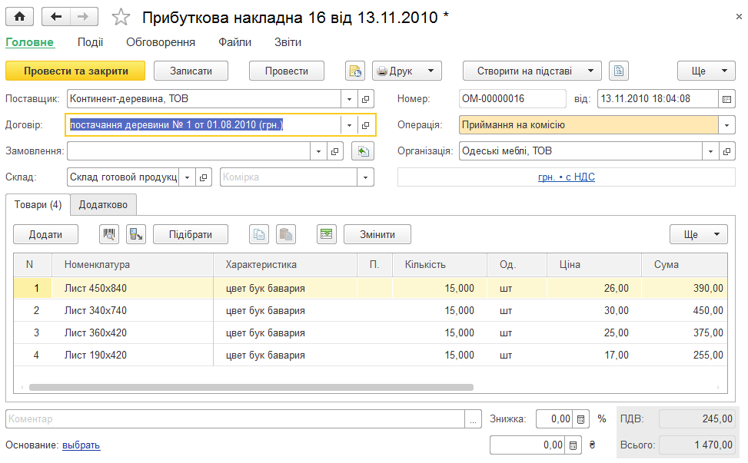This screenshot has width=748, height=463.
Task: Open the Замовлення record with its open icon
Action: pyautogui.click(x=335, y=151)
